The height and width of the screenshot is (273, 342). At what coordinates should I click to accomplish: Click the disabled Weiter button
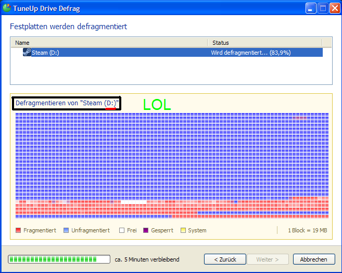pos(268,259)
